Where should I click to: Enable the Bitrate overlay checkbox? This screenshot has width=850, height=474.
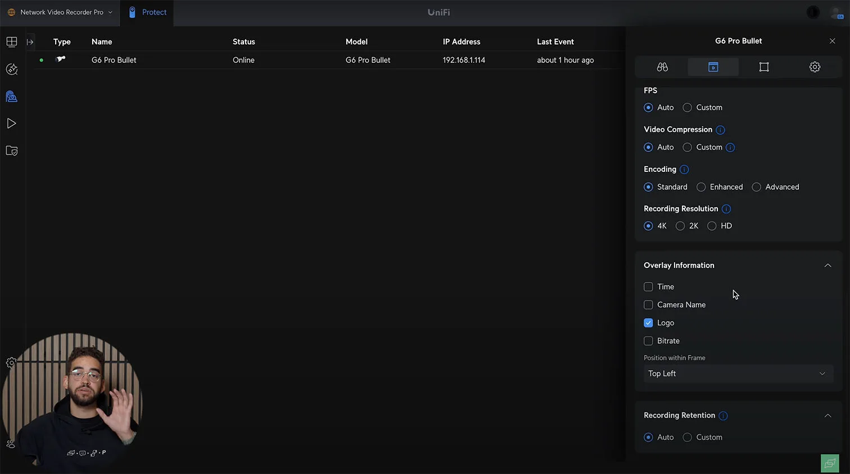[648, 341]
